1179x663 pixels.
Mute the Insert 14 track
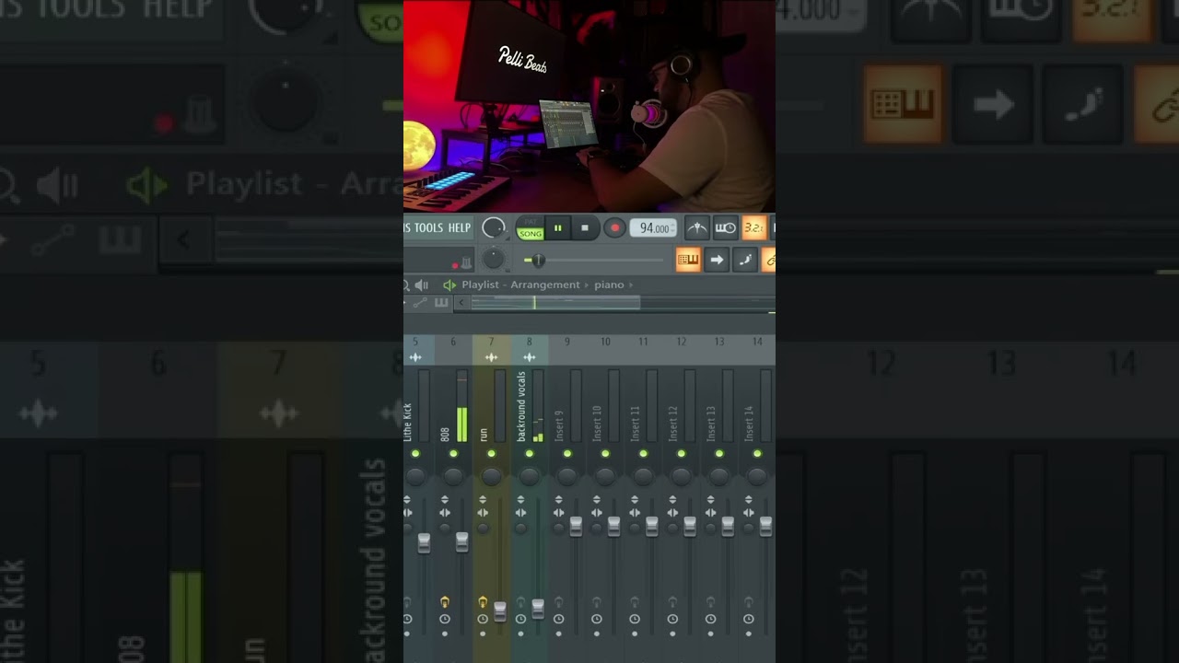tap(757, 454)
